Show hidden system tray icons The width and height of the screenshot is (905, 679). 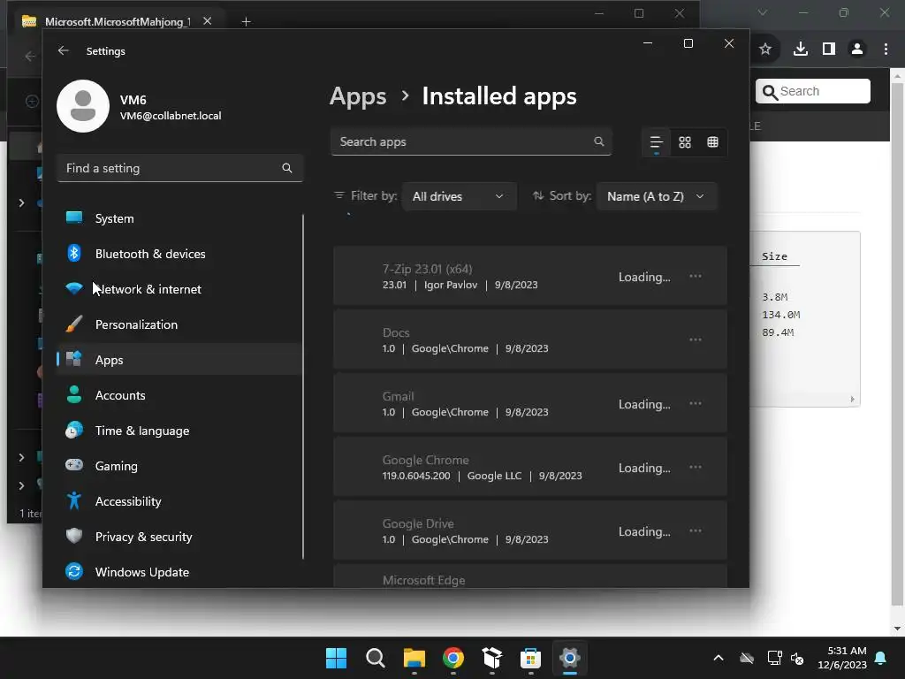(719, 658)
